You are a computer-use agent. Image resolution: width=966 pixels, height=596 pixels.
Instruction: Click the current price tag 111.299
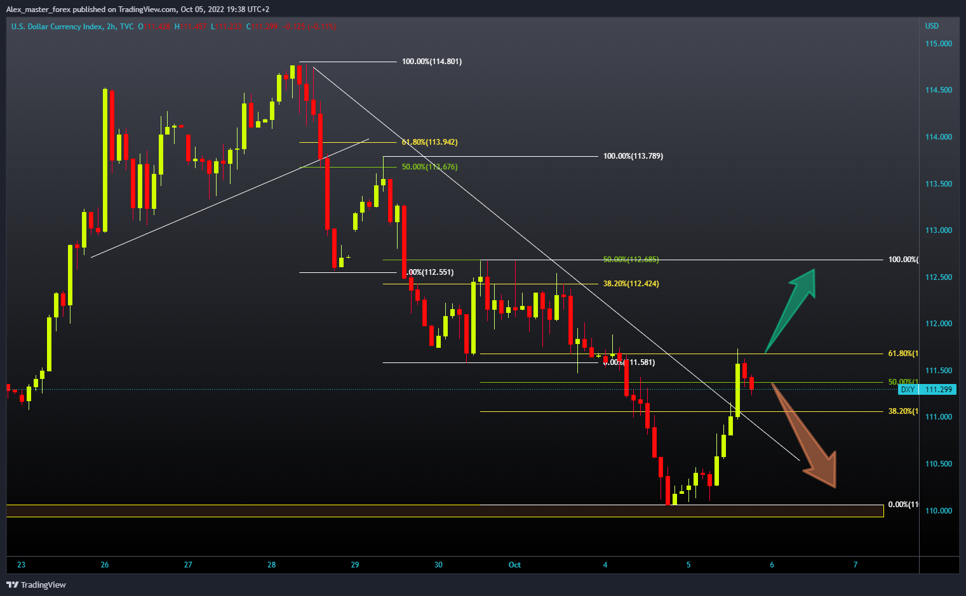point(939,390)
